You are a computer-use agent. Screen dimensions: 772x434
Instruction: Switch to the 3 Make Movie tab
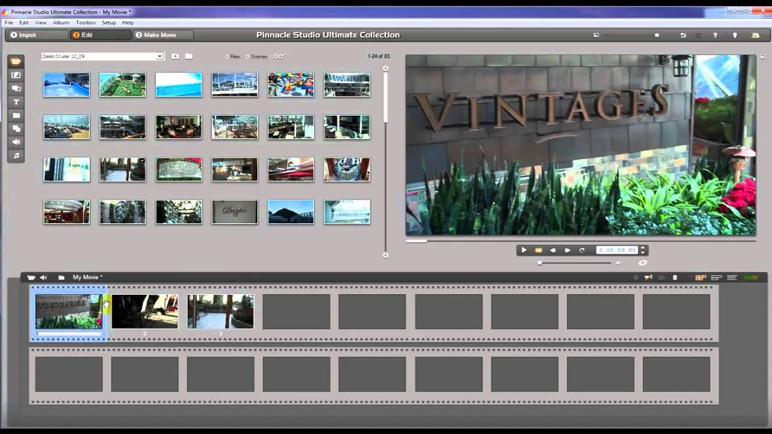tap(163, 35)
